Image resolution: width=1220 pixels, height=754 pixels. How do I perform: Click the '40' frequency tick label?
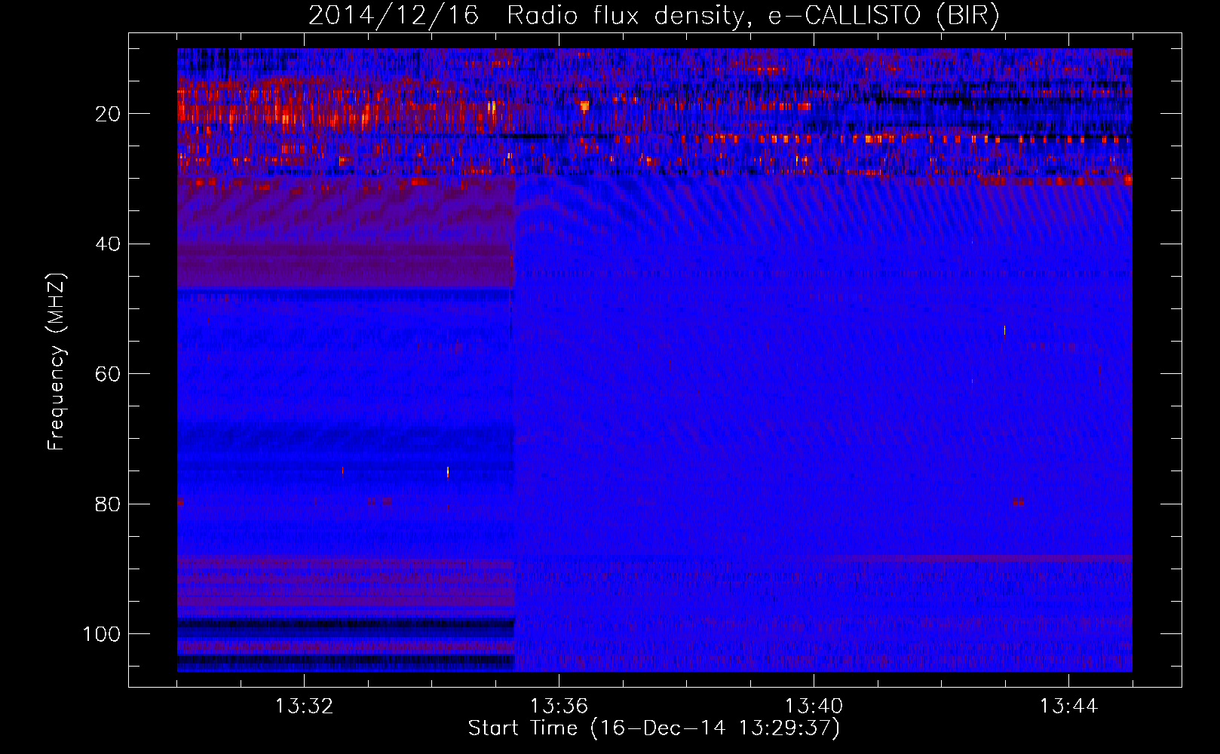tap(108, 244)
